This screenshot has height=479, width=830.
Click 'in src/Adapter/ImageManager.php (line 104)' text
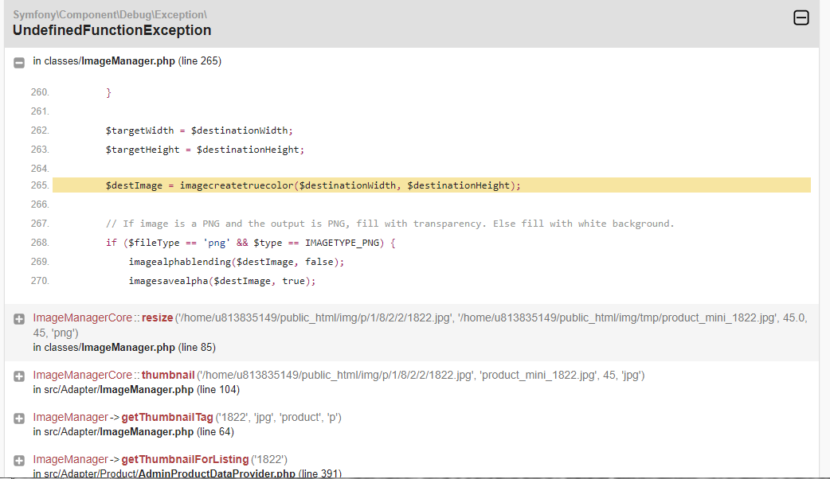coord(136,390)
